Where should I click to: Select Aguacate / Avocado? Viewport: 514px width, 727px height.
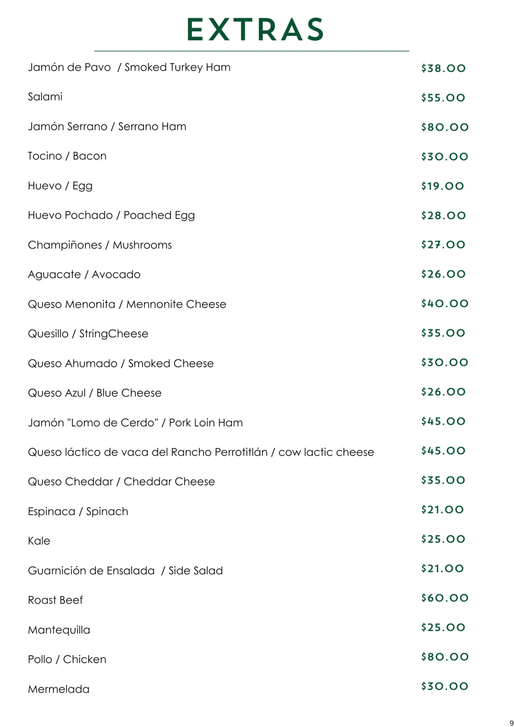(84, 275)
